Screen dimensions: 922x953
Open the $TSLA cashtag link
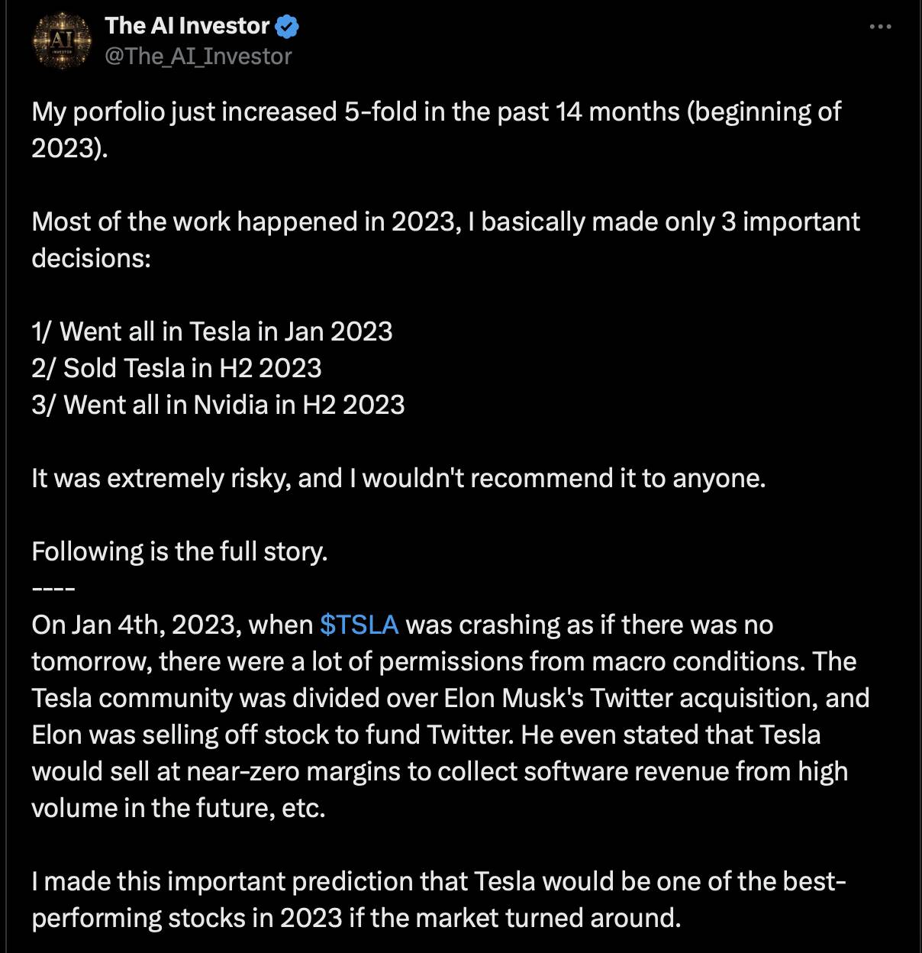359,625
